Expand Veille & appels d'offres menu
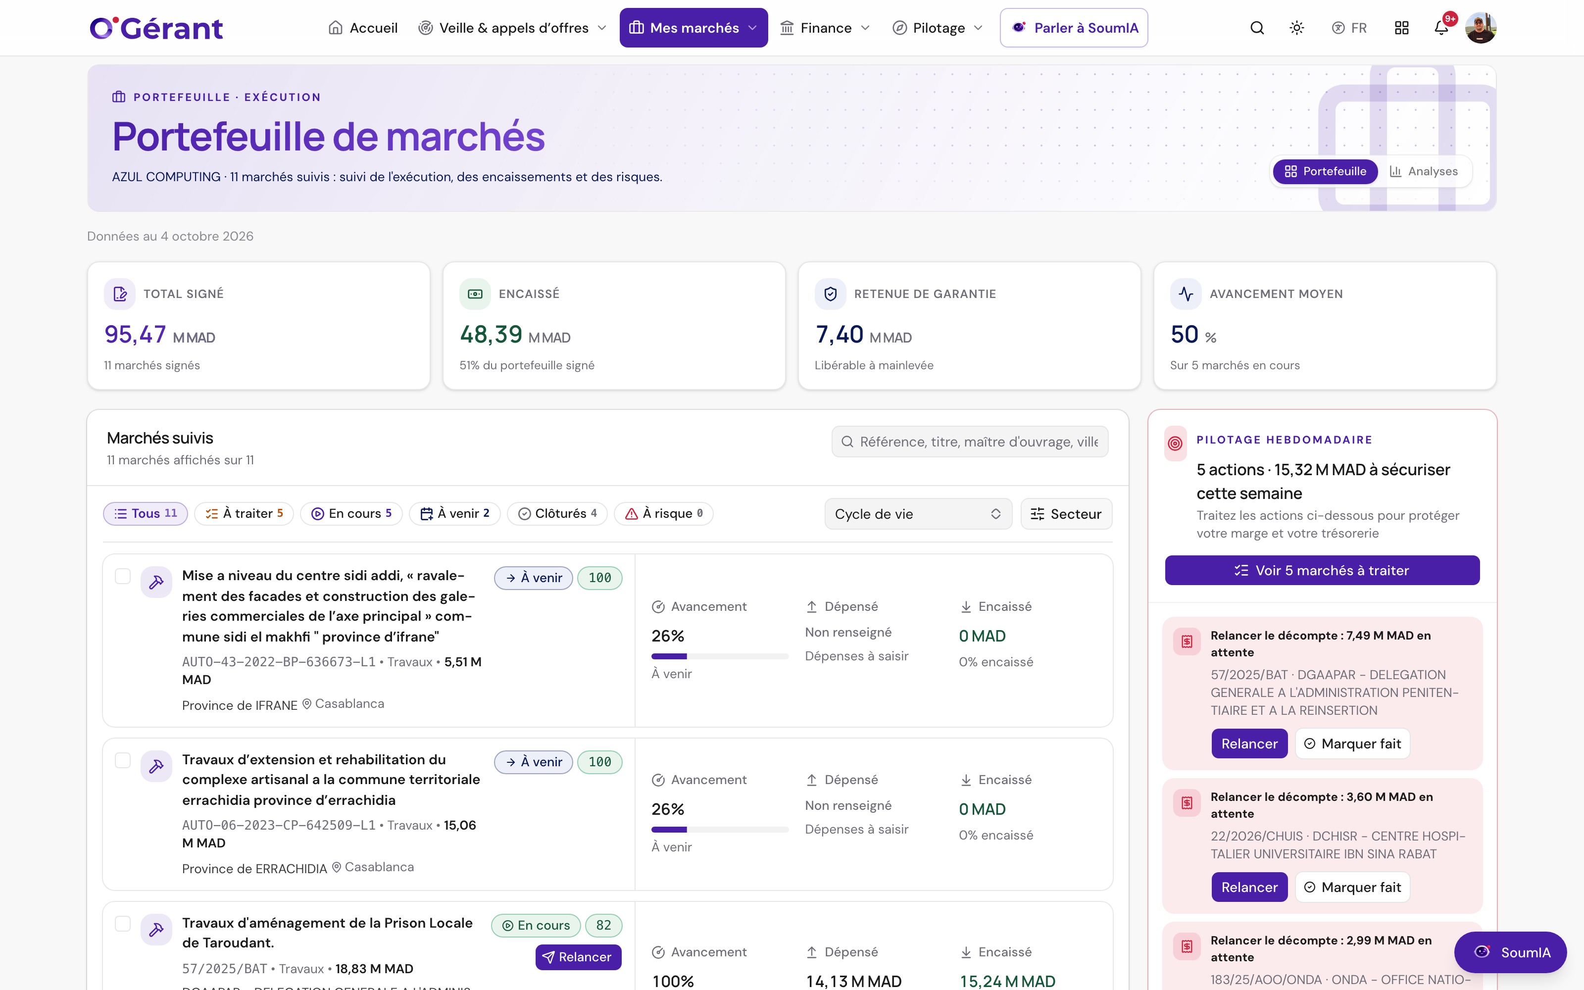1584x990 pixels. click(512, 28)
